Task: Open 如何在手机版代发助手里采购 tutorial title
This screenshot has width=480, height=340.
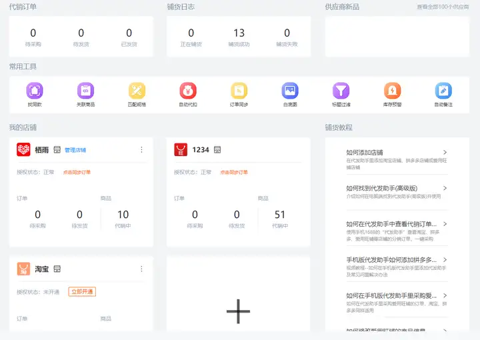Action: point(391,295)
